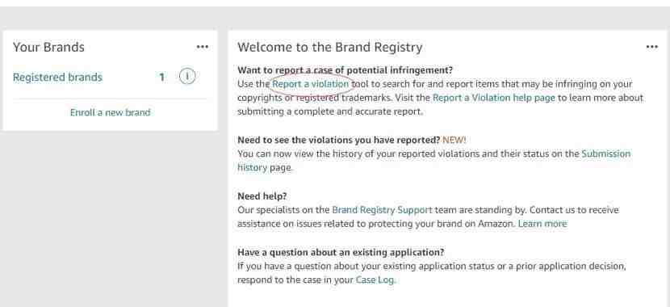
Task: Open the Registered brands link
Action: (57, 78)
